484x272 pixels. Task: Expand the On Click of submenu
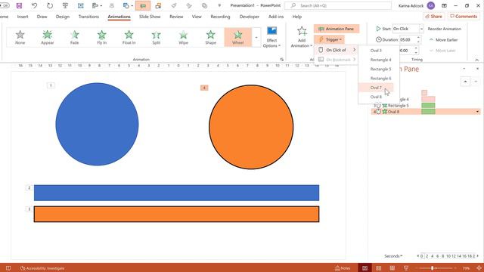click(336, 50)
